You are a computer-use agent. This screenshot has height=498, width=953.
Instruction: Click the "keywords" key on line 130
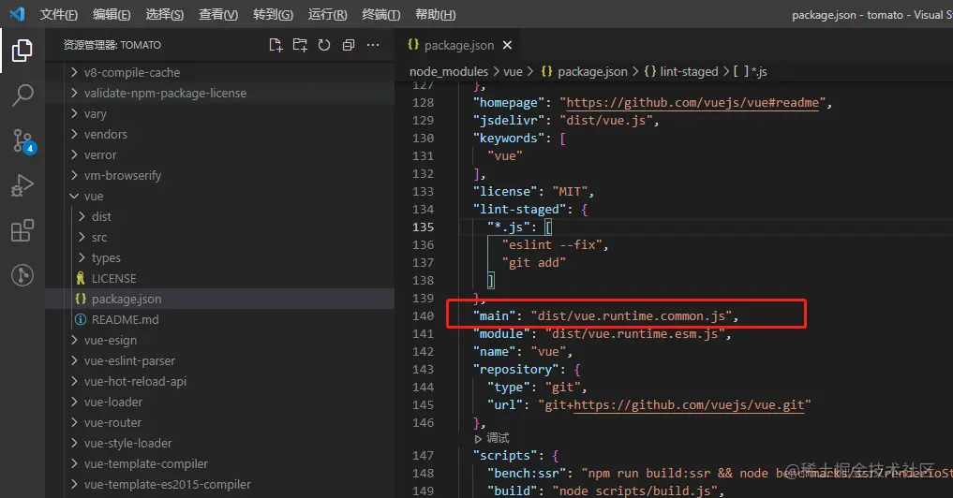tap(509, 139)
